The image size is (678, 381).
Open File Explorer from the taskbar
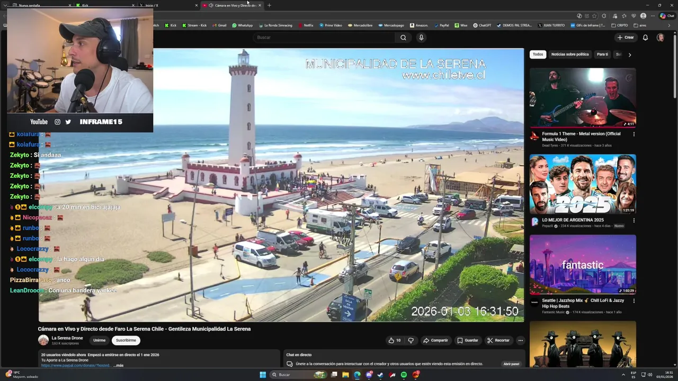345,375
